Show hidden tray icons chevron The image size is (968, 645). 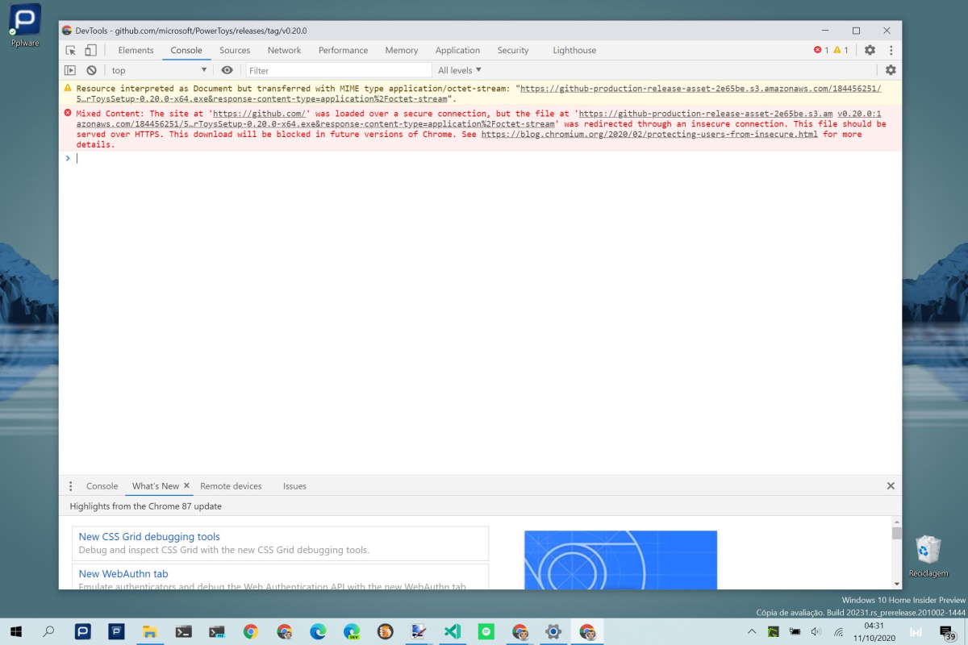[x=752, y=632]
